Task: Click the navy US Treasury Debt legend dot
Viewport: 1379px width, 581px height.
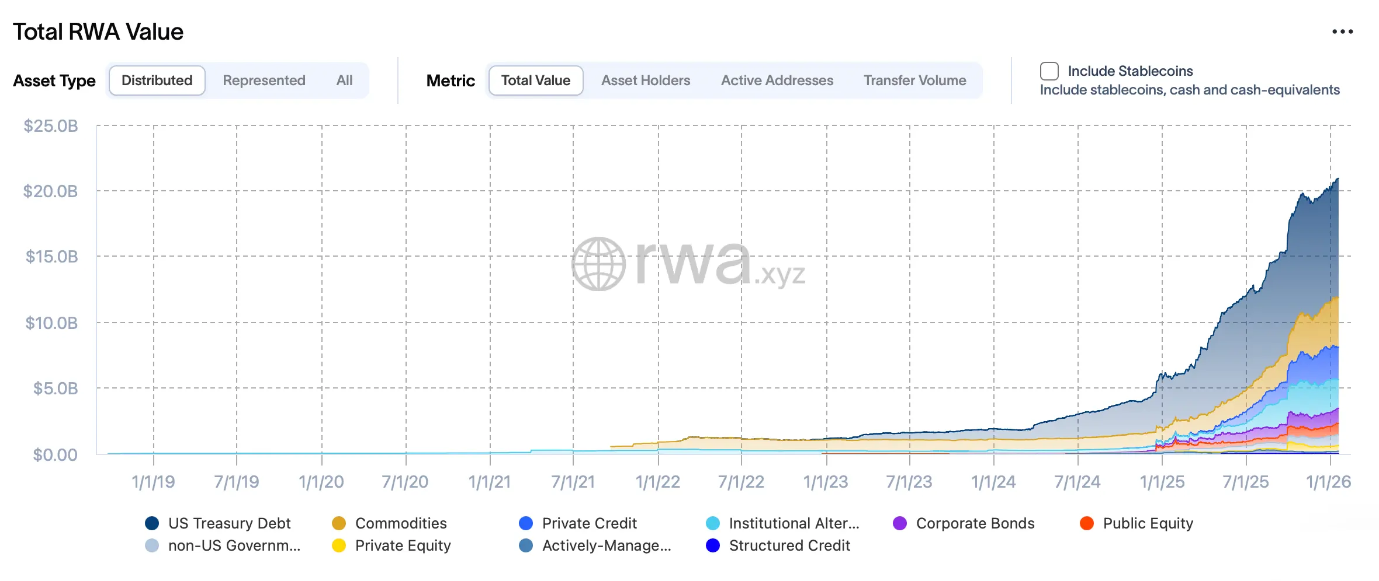Action: (153, 523)
